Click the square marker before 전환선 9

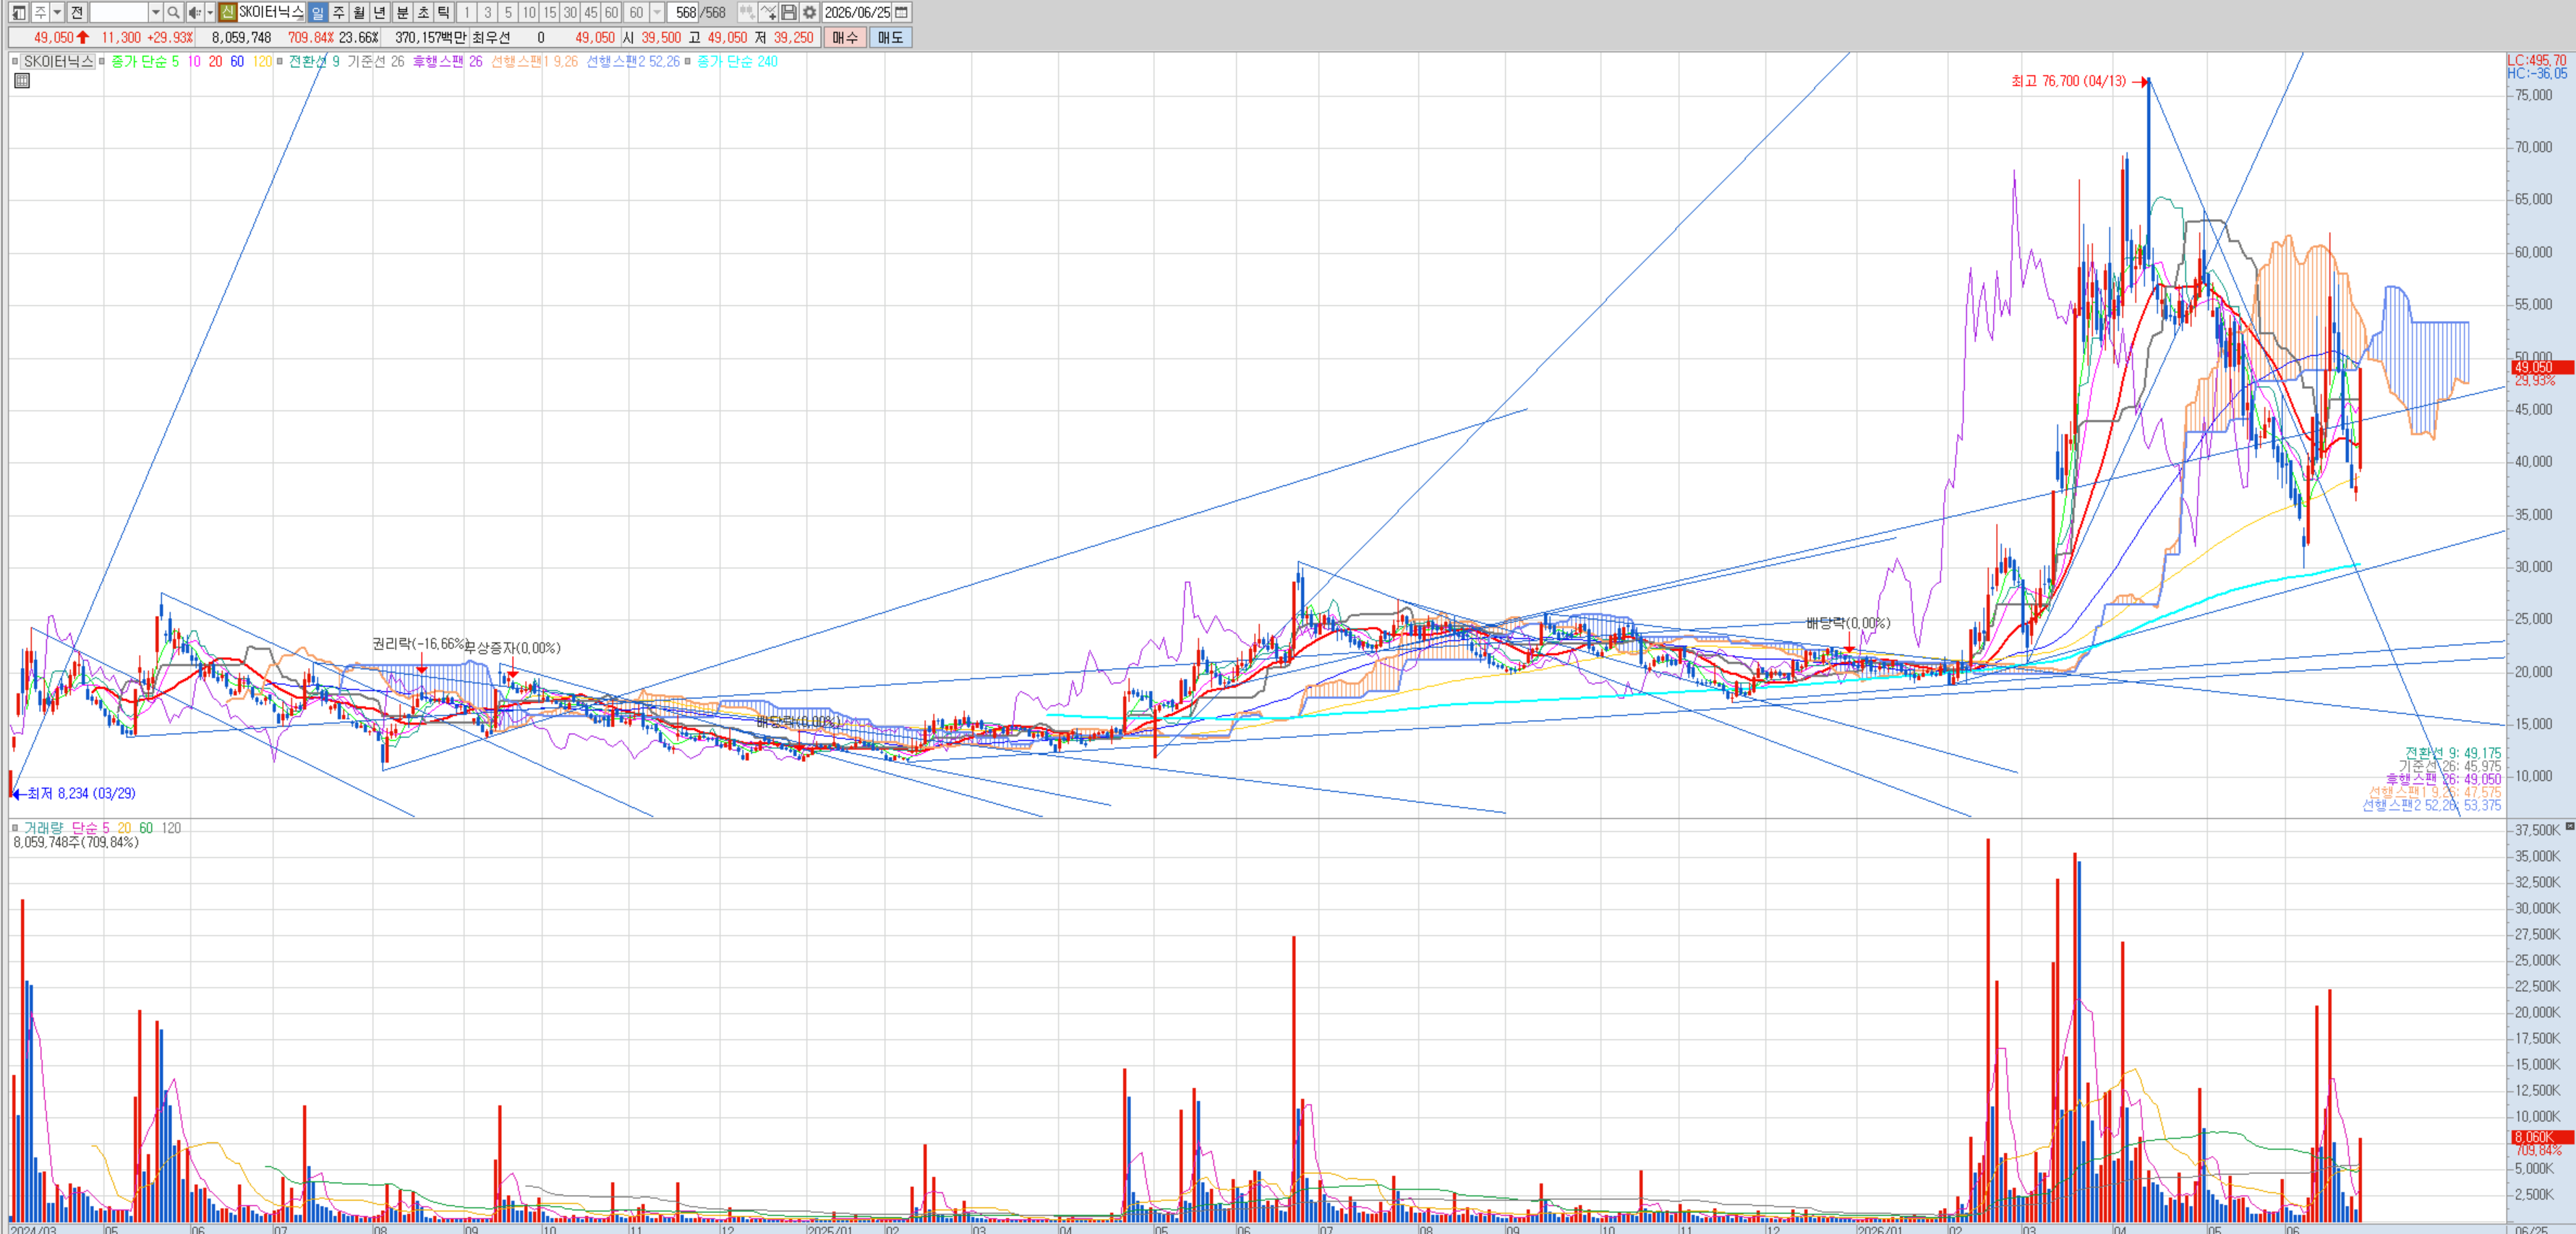coord(281,61)
